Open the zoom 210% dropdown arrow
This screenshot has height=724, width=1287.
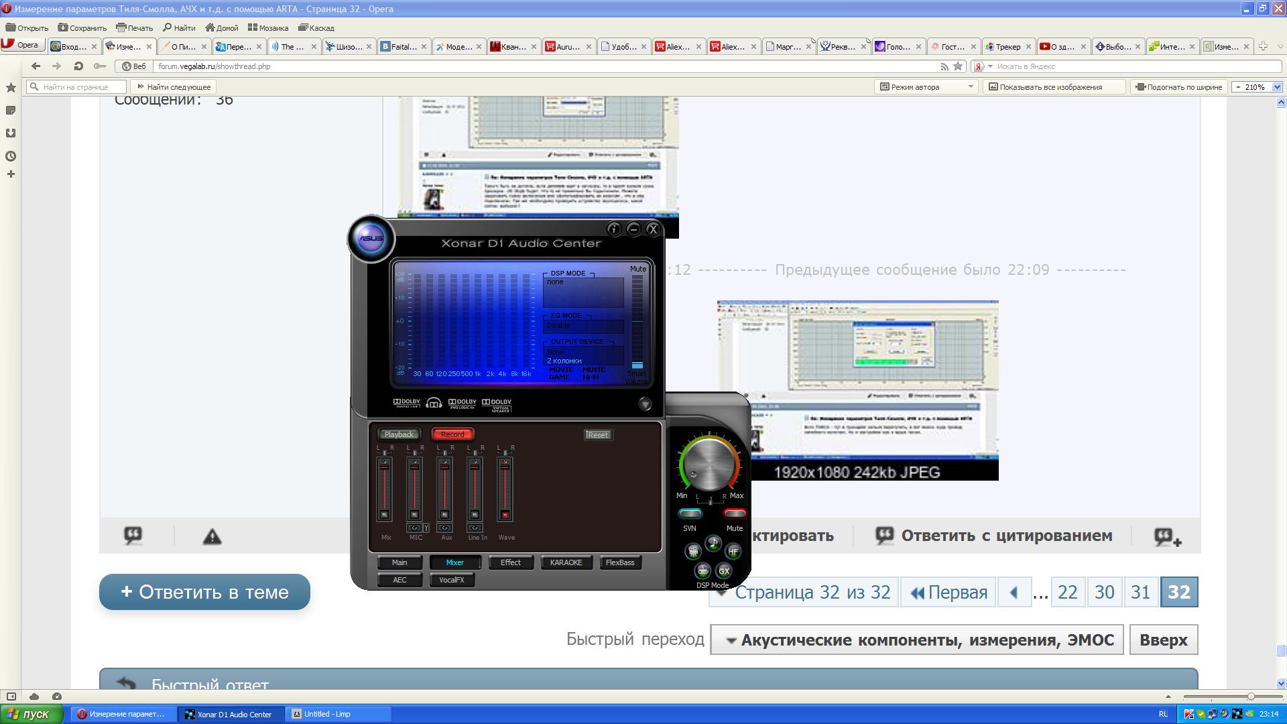coord(1277,87)
